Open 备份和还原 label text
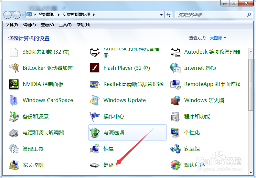256x178 pixels. [x=36, y=116]
